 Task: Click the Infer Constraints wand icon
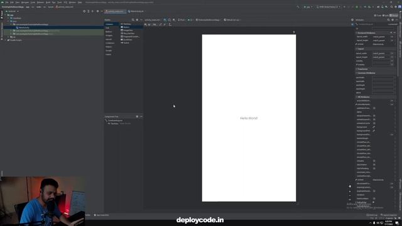[x=165, y=24]
